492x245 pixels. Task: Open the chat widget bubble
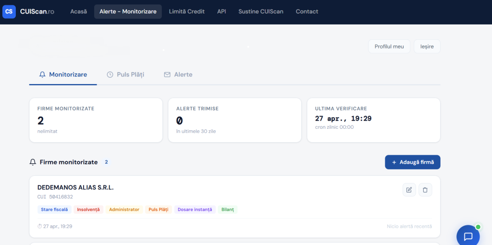pos(468,236)
